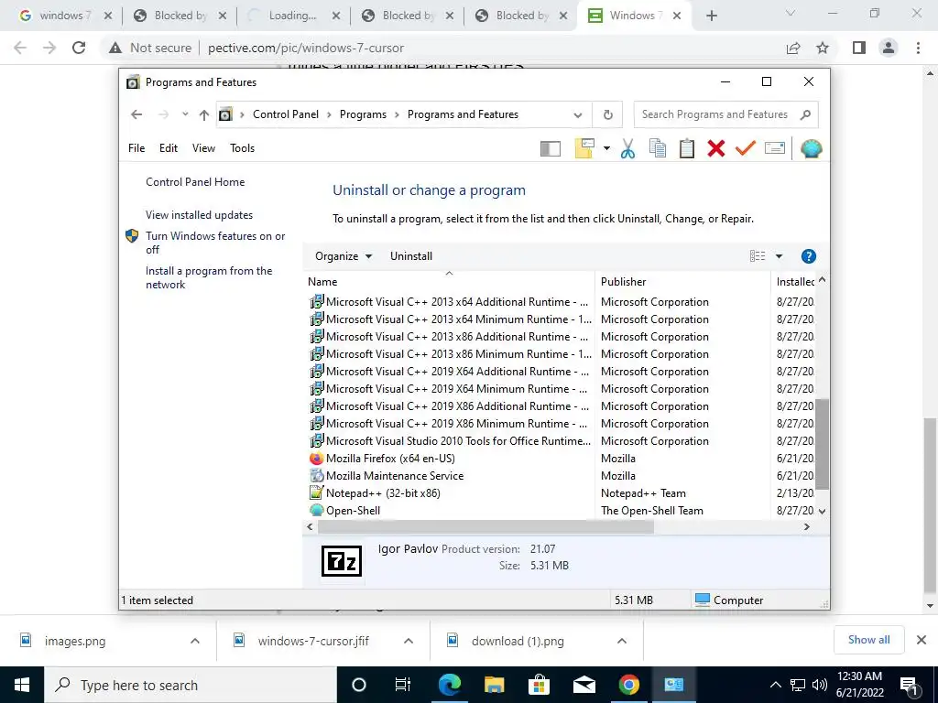Open the Tools menu
938x703 pixels.
(242, 148)
